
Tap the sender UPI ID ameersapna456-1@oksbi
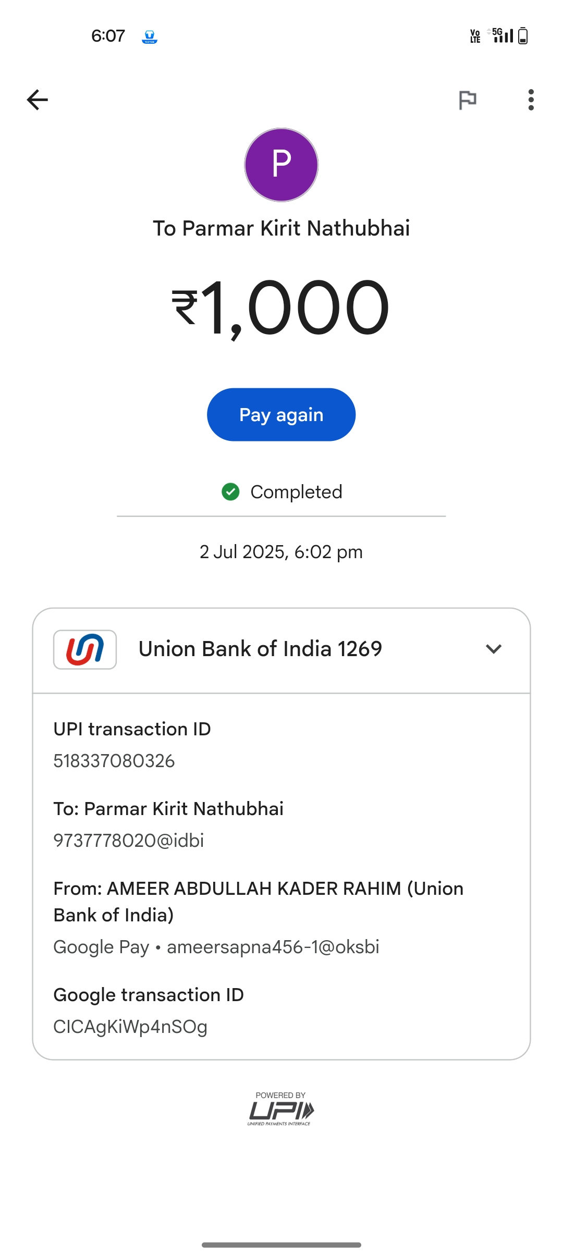click(x=273, y=947)
